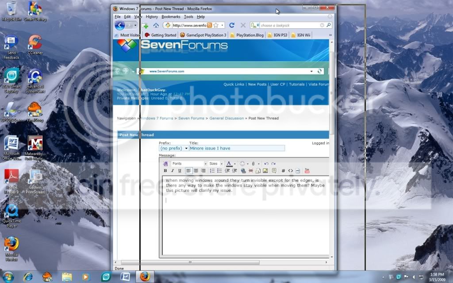Go to General Discussion in the breadcrumb
Image resolution: width=453 pixels, height=283 pixels.
tap(226, 118)
